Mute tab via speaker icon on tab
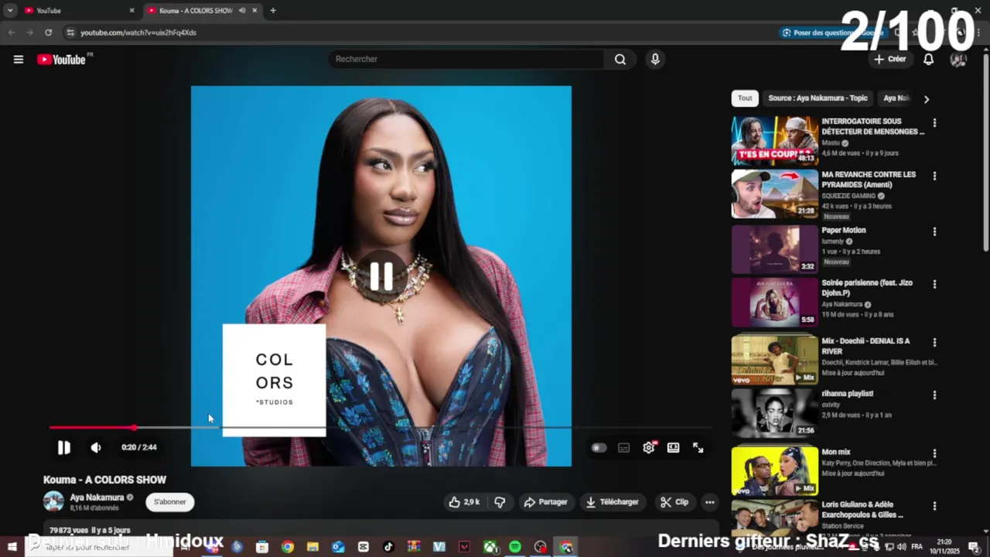The width and height of the screenshot is (990, 557). 242,11
